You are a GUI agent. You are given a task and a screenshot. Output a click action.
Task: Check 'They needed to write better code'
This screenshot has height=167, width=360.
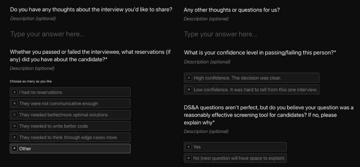point(70,126)
